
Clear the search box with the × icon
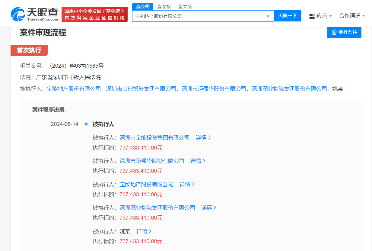click(x=268, y=16)
